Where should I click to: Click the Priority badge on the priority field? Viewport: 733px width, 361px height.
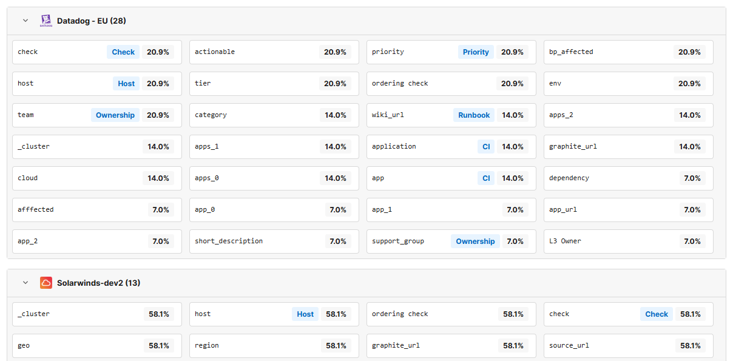click(476, 52)
